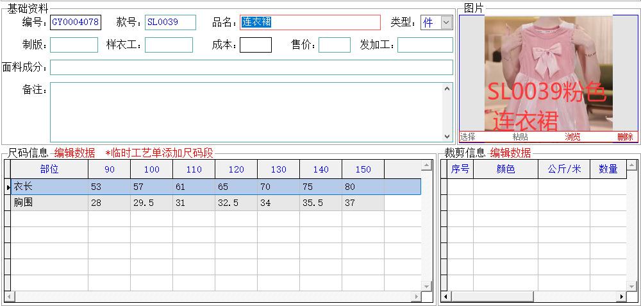The image size is (641, 306).
Task: Click the 110 size column header
Action: 194,169
